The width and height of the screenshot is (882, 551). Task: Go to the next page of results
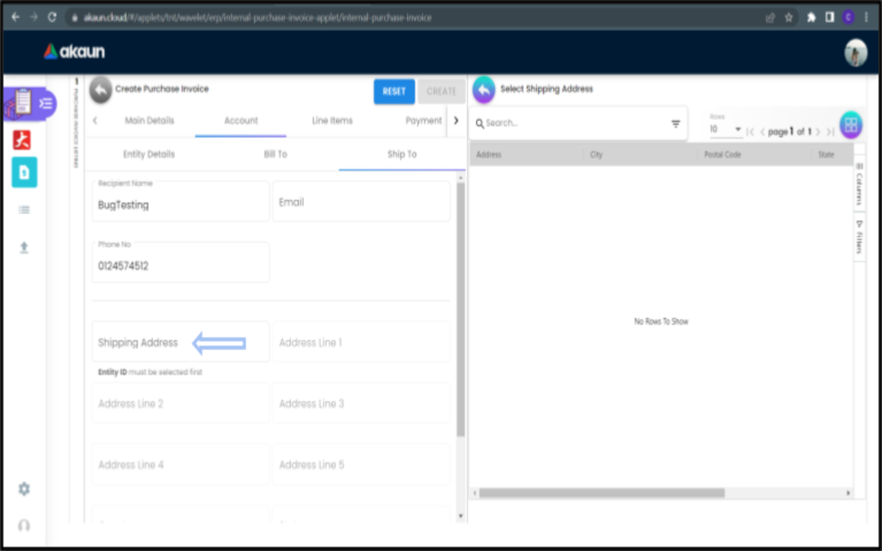pyautogui.click(x=818, y=132)
